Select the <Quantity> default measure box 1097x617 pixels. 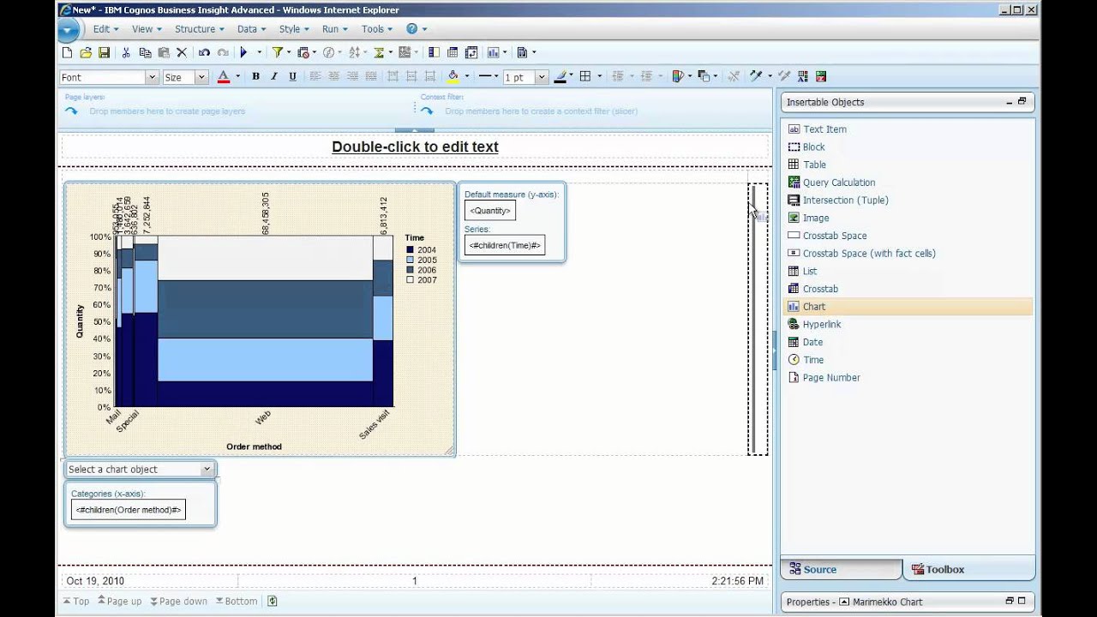(x=490, y=210)
